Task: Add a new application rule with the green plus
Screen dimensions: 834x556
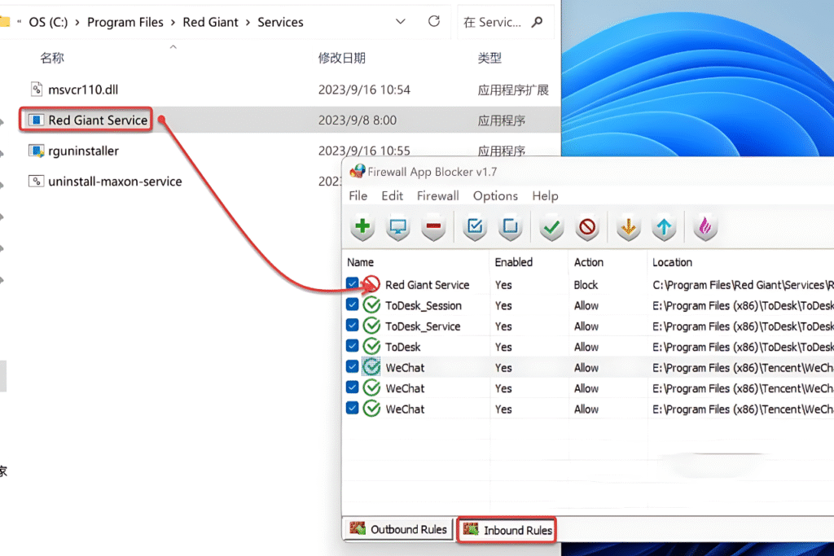Action: tap(362, 227)
